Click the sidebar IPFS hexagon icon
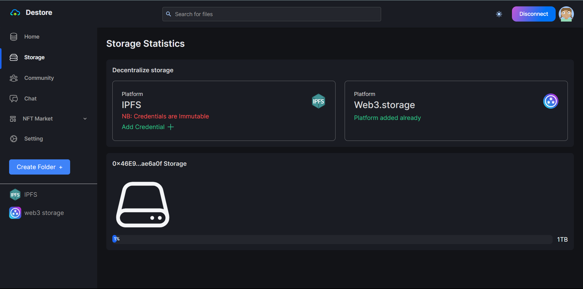583x289 pixels. 15,195
